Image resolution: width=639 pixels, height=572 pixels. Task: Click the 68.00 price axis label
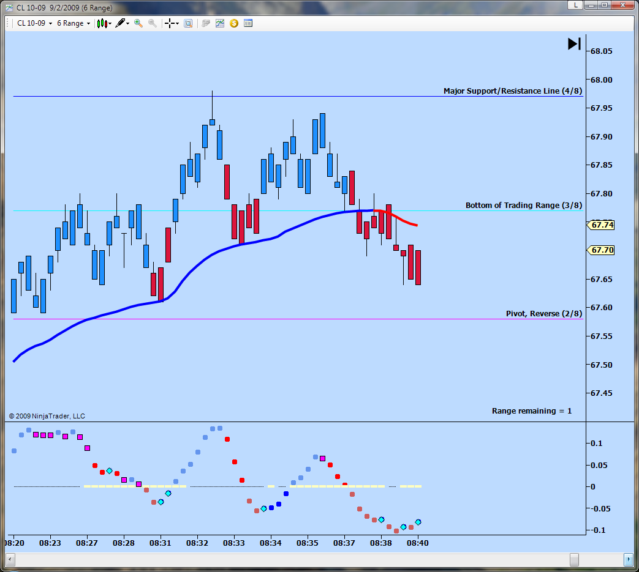click(601, 80)
